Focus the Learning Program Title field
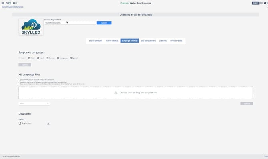The height and width of the screenshot is (159, 268). click(70, 23)
